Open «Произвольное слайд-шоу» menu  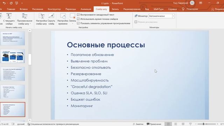point(24,19)
